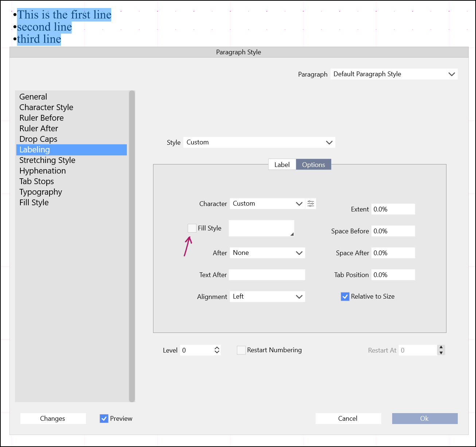Click the Fill Style color swatch box
This screenshot has width=476, height=447.
click(261, 228)
